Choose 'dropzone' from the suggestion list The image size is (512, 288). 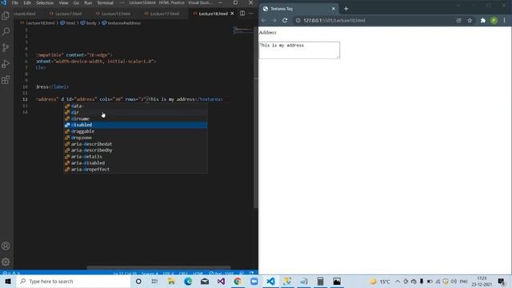[x=135, y=138]
